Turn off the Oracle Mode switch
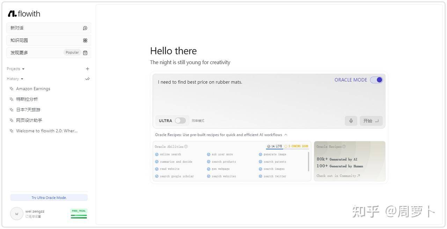The height and width of the screenshot is (229, 447). [376, 80]
